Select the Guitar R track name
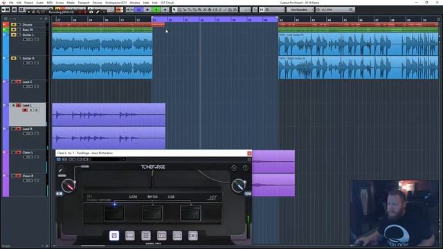Image resolution: width=443 pixels, height=249 pixels. pyautogui.click(x=28, y=58)
